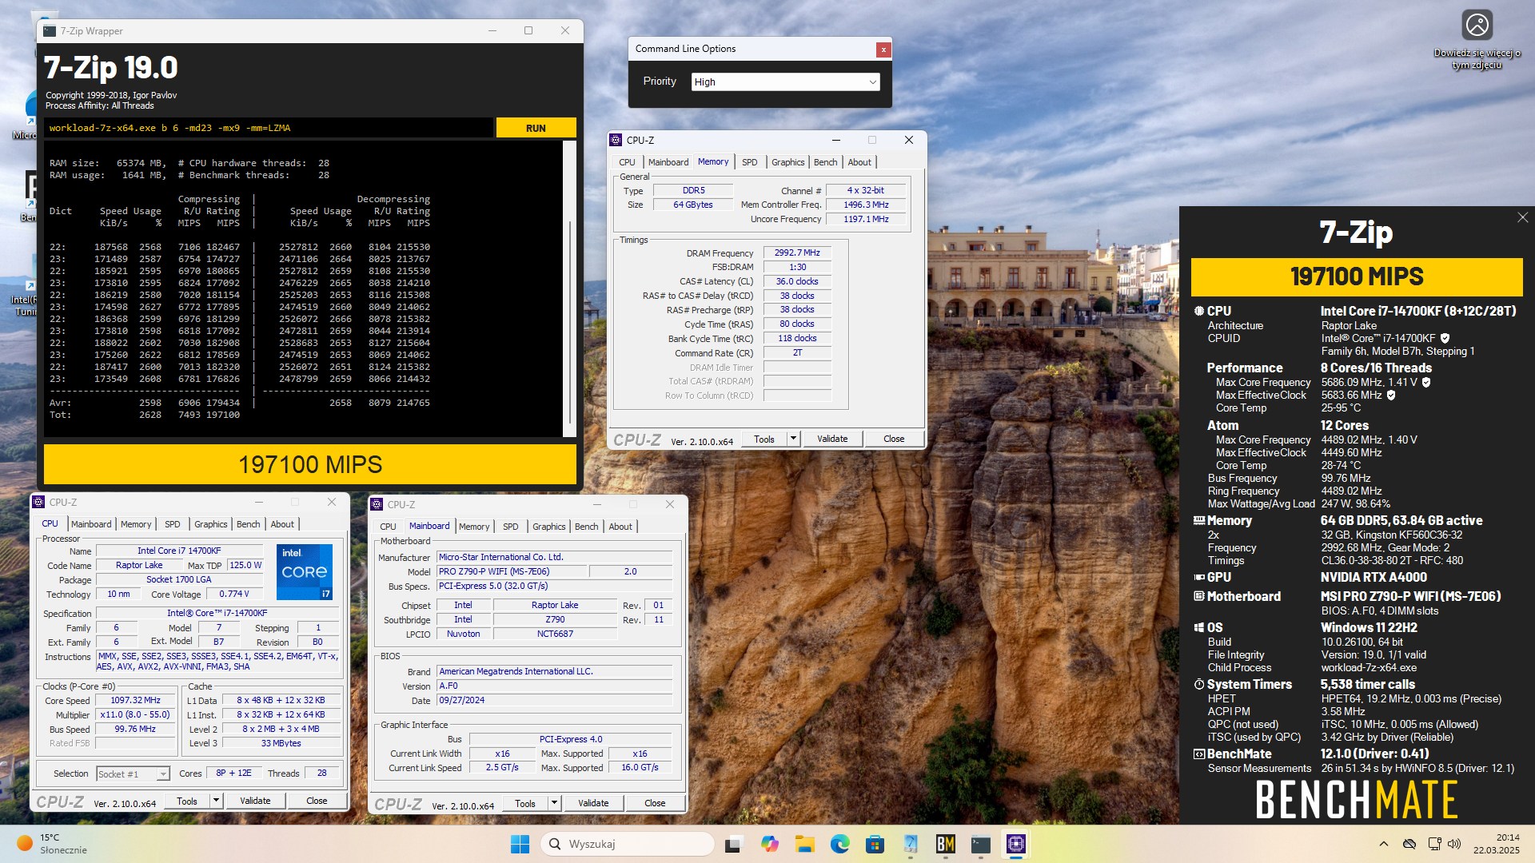
Task: Click the benchmark command line input field
Action: pyautogui.click(x=269, y=128)
